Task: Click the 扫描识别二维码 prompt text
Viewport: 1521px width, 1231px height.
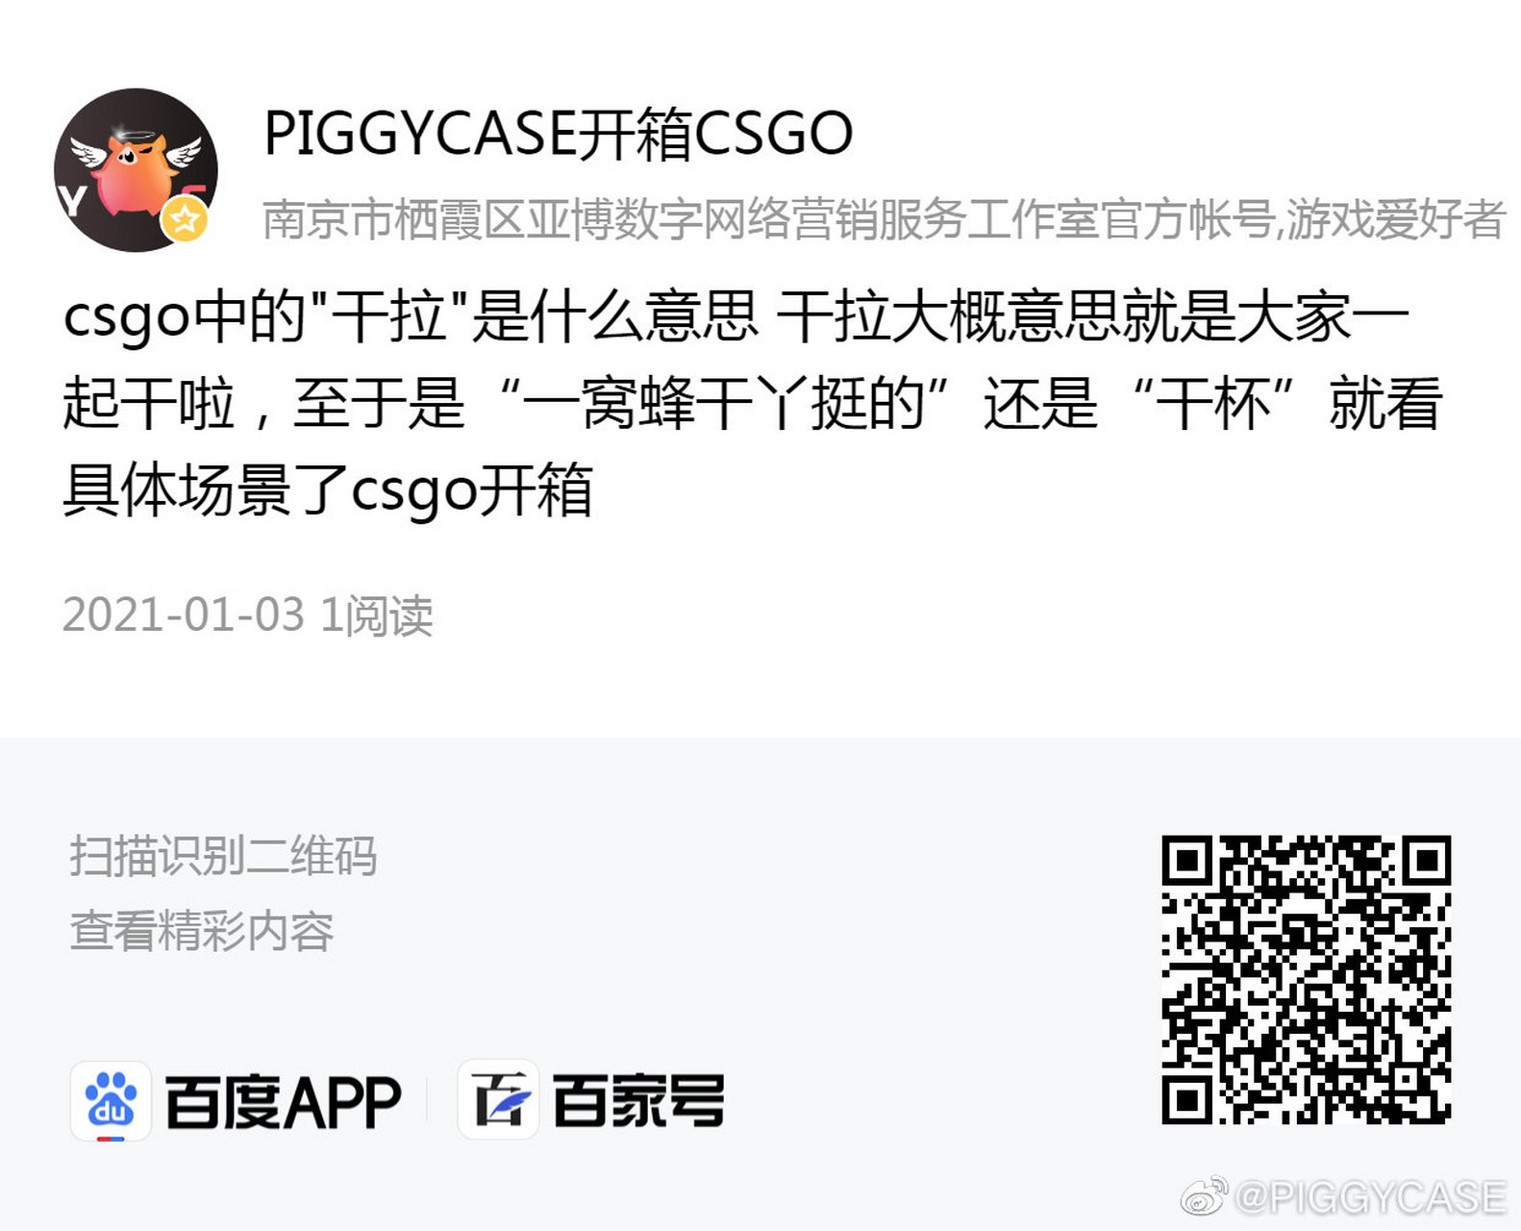Action: [x=223, y=856]
